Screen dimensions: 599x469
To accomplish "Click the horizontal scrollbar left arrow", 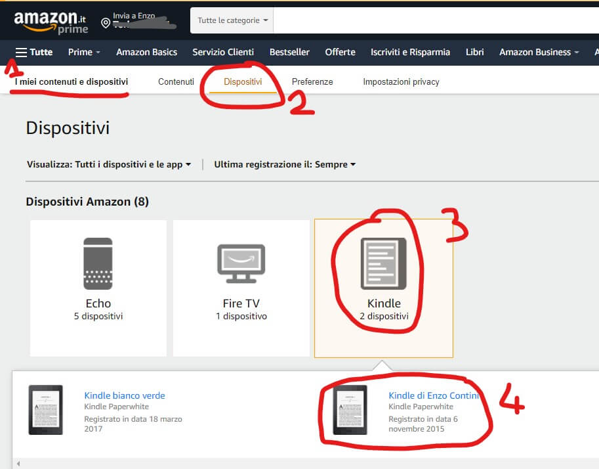I will (x=18, y=464).
